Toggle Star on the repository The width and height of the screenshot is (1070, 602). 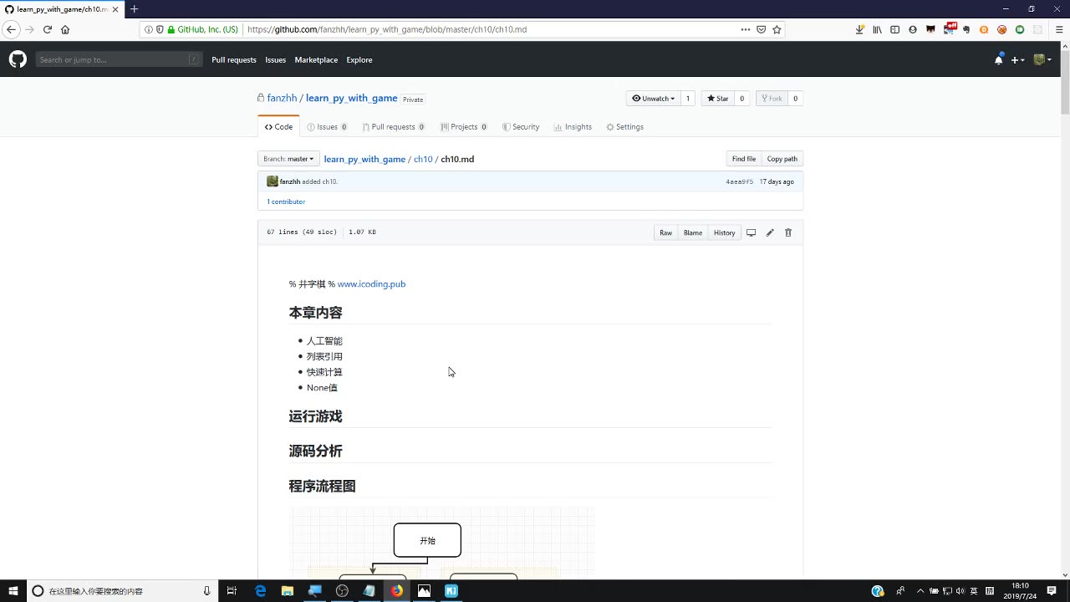tap(717, 98)
